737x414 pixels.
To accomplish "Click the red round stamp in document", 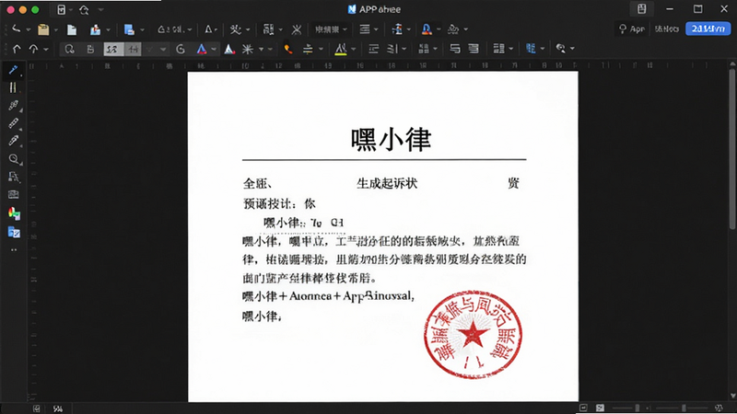I will 473,334.
